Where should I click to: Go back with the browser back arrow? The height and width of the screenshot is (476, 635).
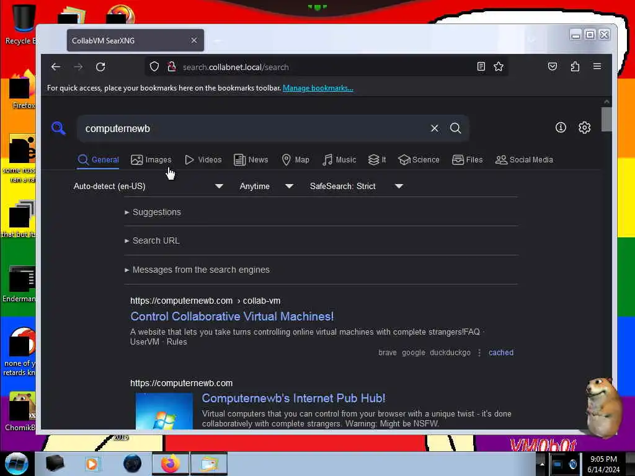coord(56,67)
